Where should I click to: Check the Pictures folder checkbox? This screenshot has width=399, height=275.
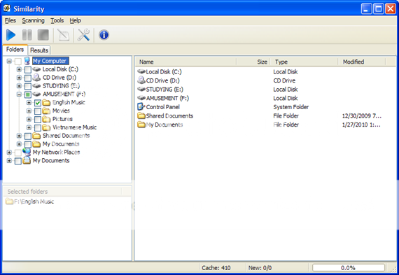(38, 120)
